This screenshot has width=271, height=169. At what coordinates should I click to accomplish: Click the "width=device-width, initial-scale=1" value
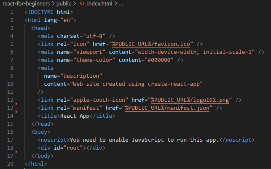(x=195, y=52)
